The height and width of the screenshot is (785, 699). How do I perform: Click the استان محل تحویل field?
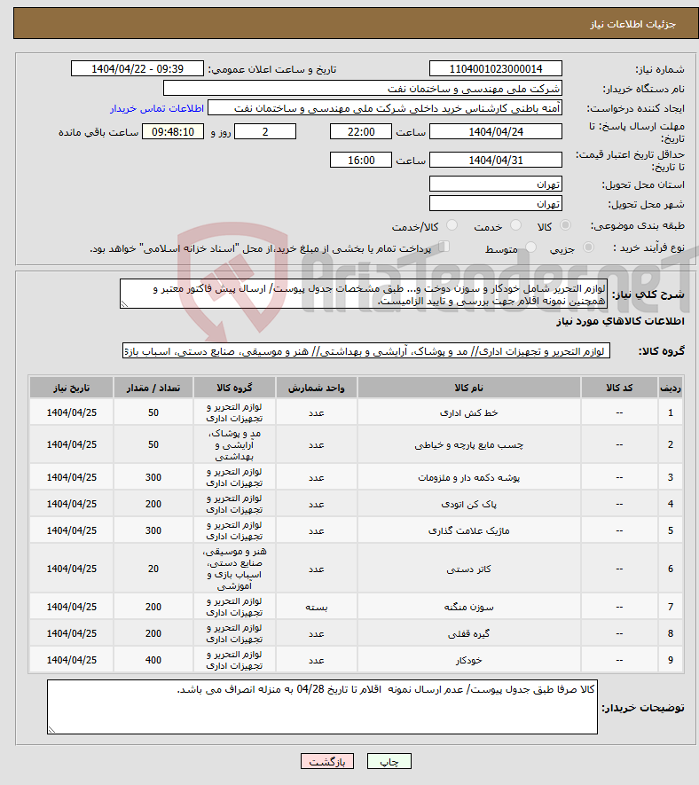click(x=496, y=184)
